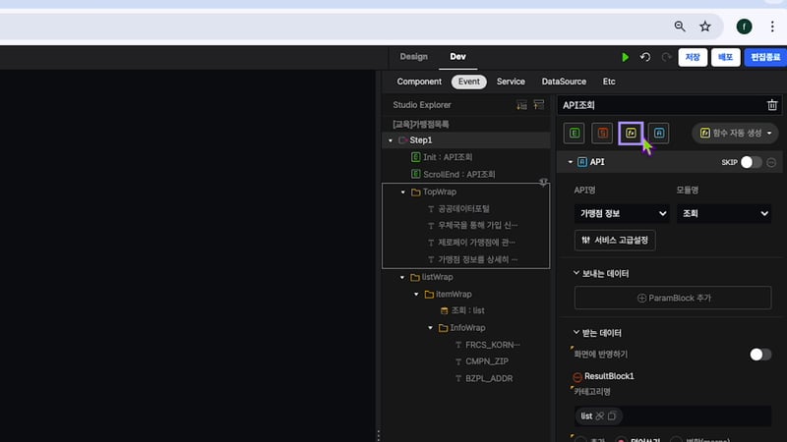Screen dimensions: 787x442
Task: Open the Service sub-tab
Action: (x=511, y=82)
